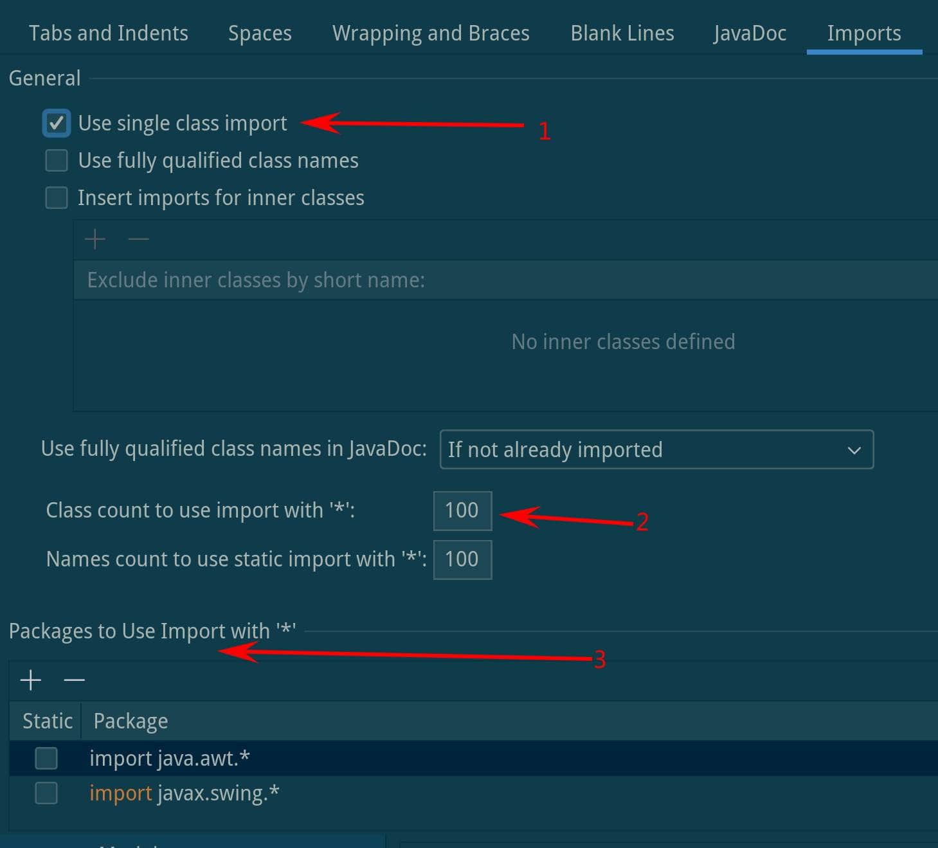The height and width of the screenshot is (848, 938).
Task: Go to the Wrapping and Braces tab
Action: tap(431, 33)
